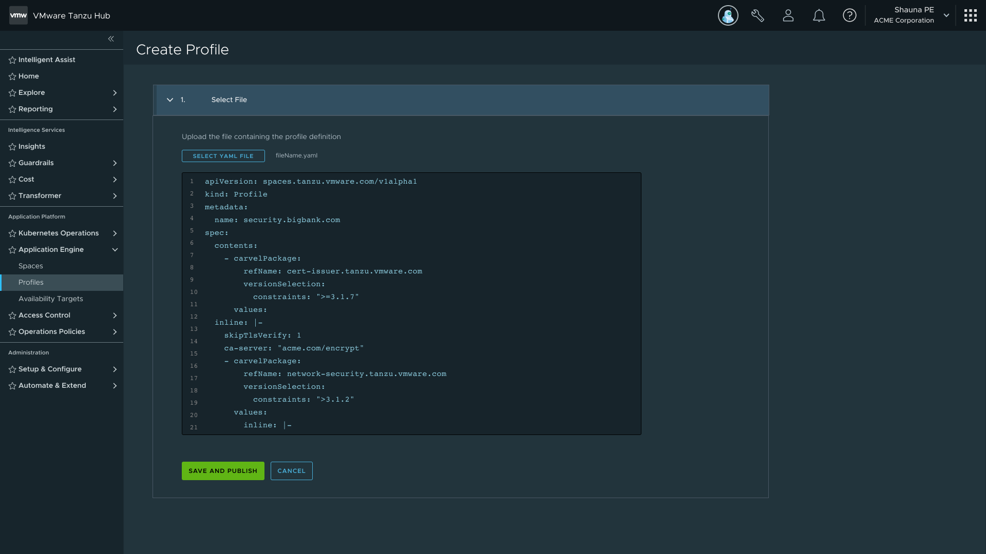986x554 pixels.
Task: Expand the Cost submenu chevron
Action: tap(115, 180)
